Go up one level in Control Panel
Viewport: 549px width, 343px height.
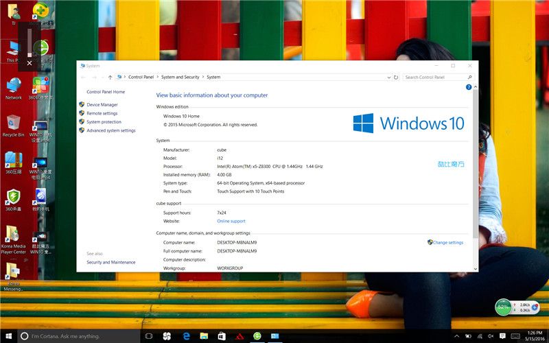click(x=110, y=78)
